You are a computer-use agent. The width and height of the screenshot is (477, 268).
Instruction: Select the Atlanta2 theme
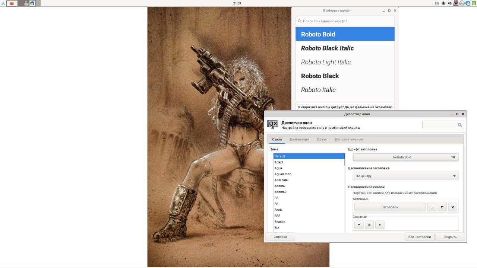[309, 192]
